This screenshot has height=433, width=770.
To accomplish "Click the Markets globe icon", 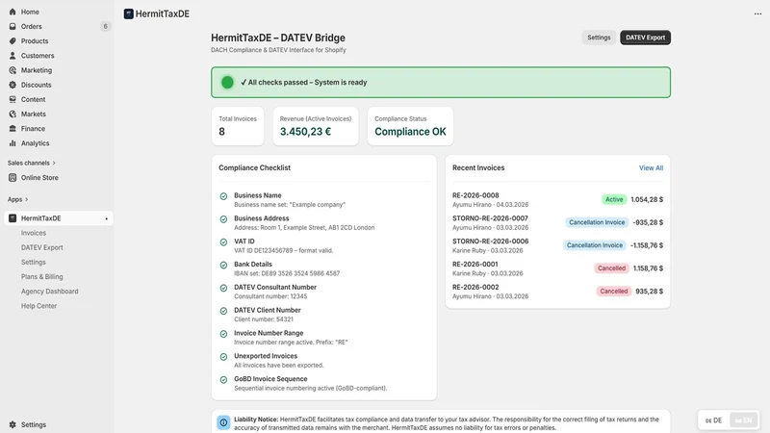I will (13, 114).
